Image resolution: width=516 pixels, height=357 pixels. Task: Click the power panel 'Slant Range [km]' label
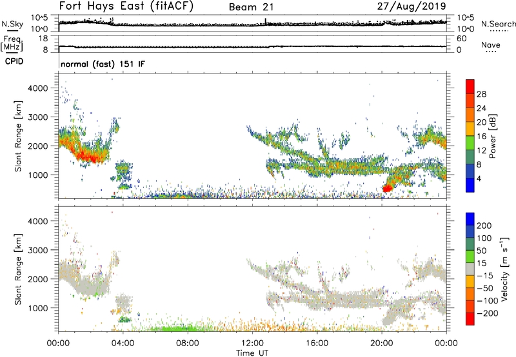[18, 136]
